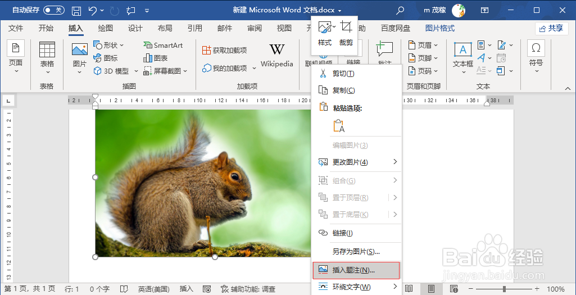Open the 百度网盘 tab
Screen dimensions: 576x295
(x=395, y=28)
